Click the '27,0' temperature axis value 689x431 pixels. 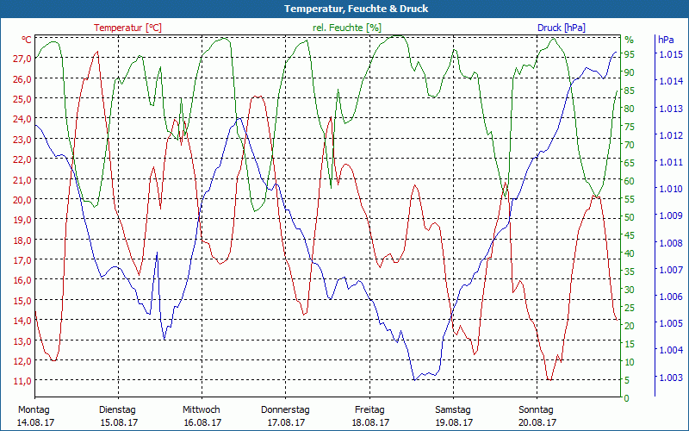pos(22,59)
